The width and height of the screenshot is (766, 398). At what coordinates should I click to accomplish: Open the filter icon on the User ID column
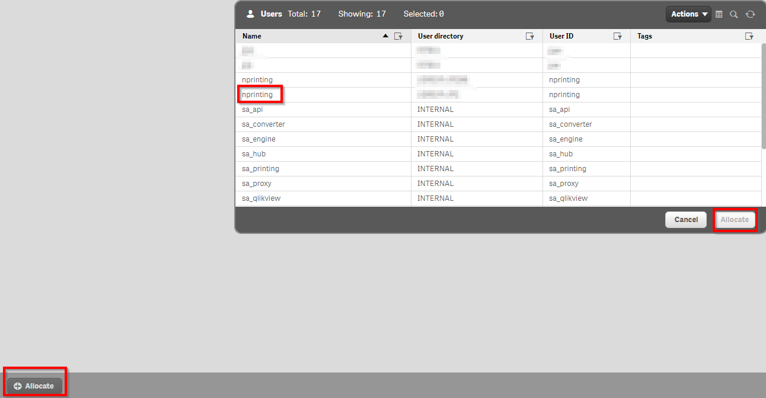point(618,36)
